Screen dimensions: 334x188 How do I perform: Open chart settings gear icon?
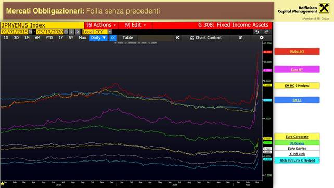point(262,38)
